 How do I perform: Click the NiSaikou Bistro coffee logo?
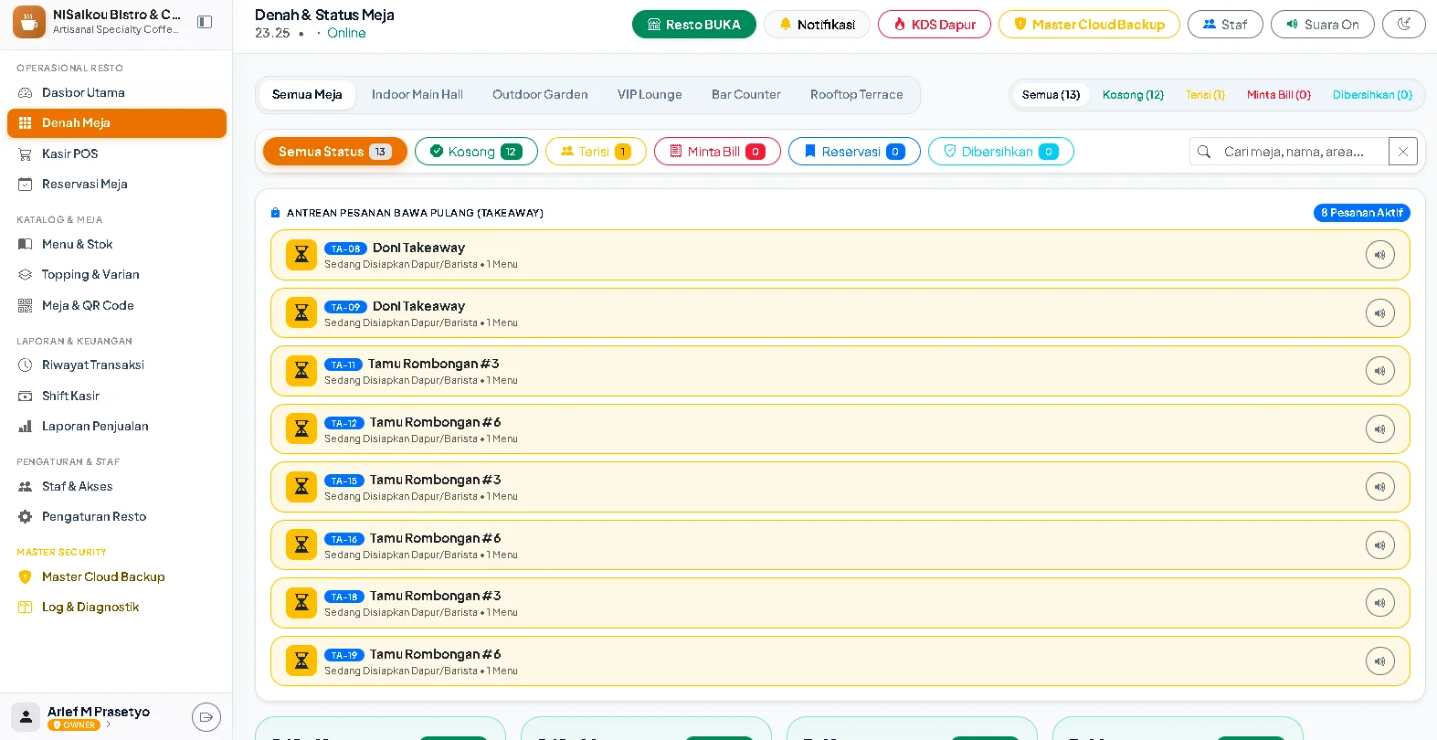(x=29, y=22)
